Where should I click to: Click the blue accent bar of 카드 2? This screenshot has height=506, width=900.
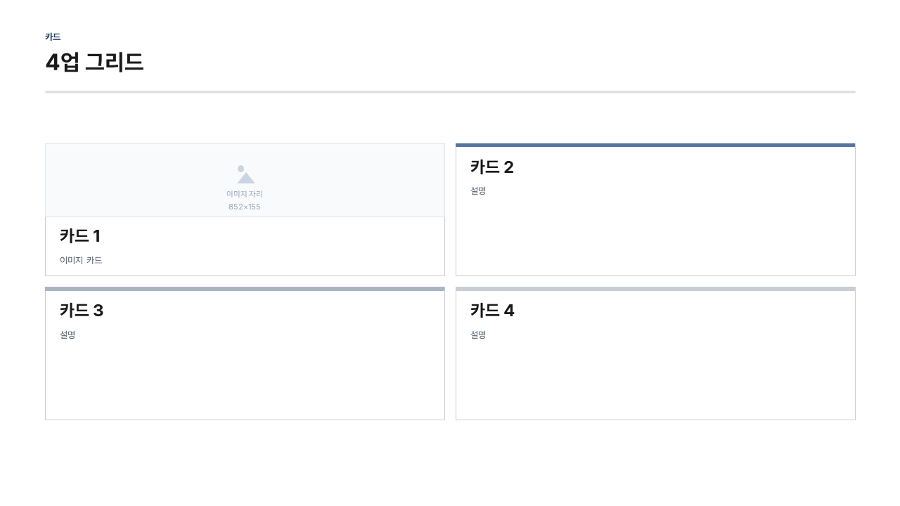(x=655, y=145)
